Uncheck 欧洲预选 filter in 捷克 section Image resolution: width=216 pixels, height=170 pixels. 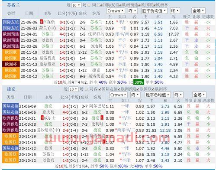click(x=119, y=89)
